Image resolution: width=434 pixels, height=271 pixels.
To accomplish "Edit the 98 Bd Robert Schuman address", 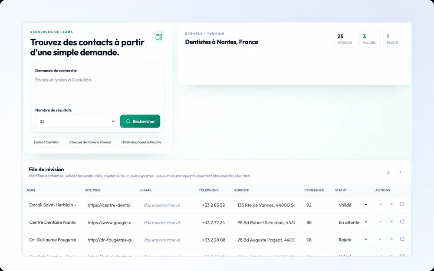I will (266, 222).
